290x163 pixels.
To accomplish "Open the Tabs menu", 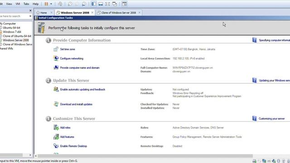I will pos(26,4).
